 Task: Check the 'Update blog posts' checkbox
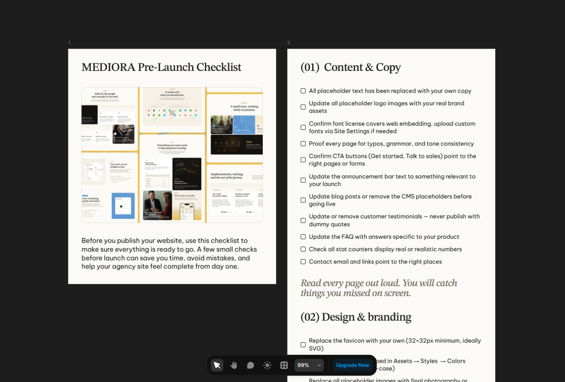click(303, 200)
